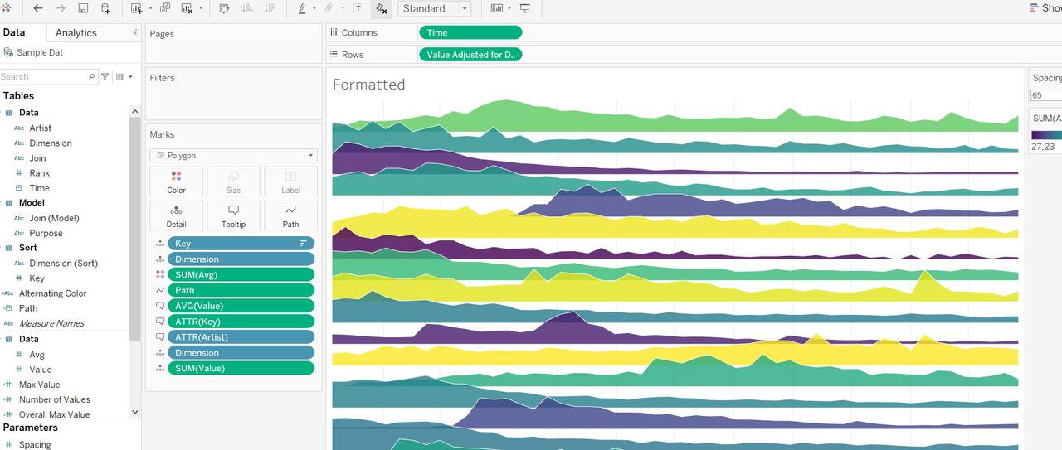Screen dimensions: 1062x450
Task: Select the Rank field
Action: (x=39, y=173)
